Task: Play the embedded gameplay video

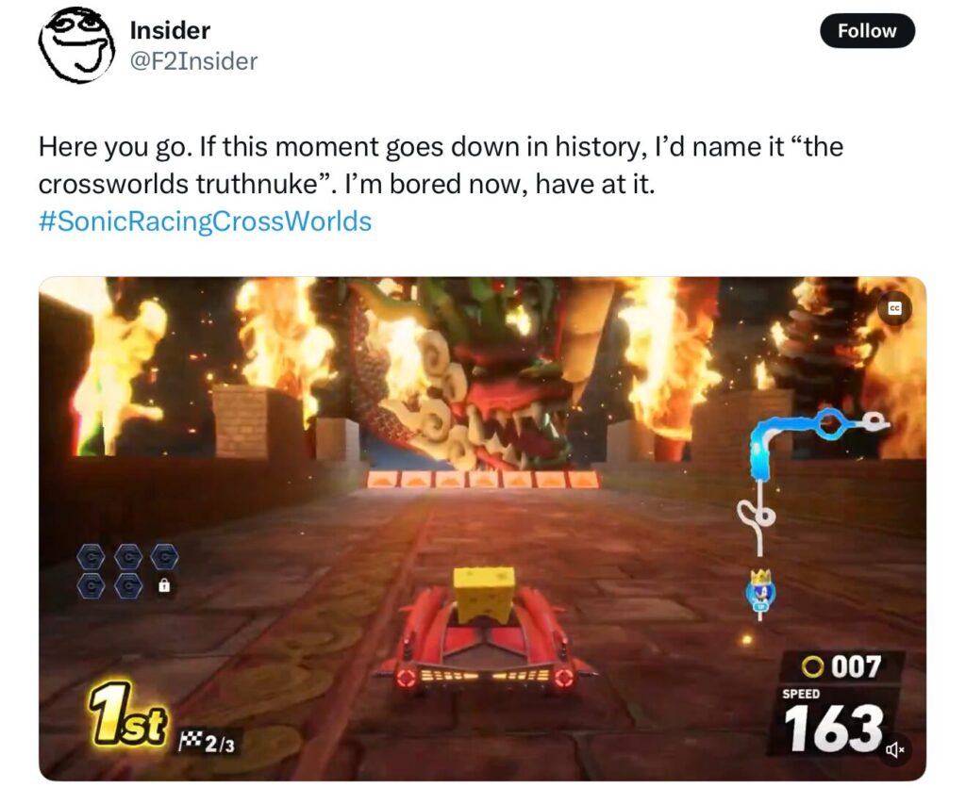Action: point(482,529)
